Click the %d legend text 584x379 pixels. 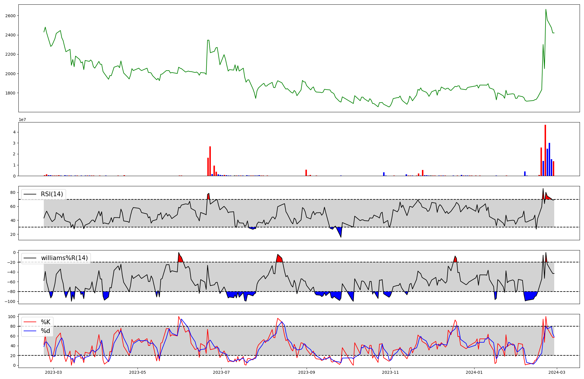tap(45, 331)
